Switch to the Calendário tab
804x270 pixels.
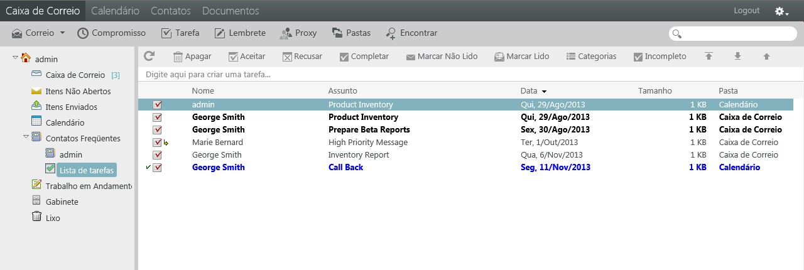115,11
